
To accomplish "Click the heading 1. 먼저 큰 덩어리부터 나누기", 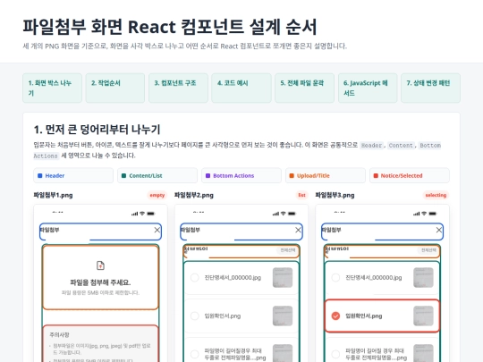I will point(97,130).
